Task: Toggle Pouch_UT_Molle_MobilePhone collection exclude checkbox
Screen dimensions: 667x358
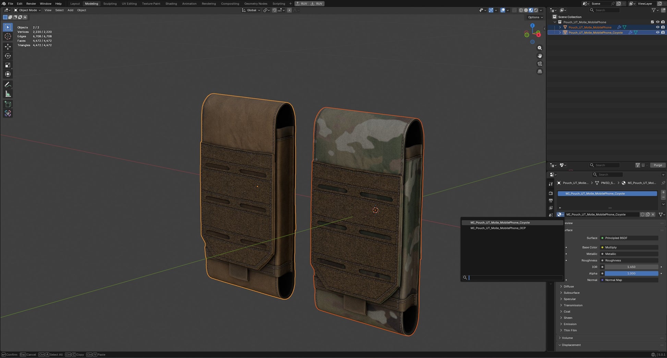Action: 652,22
